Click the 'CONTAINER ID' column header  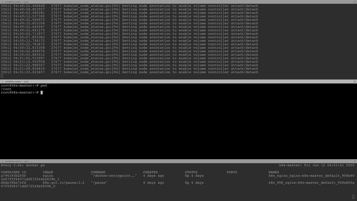point(13,173)
